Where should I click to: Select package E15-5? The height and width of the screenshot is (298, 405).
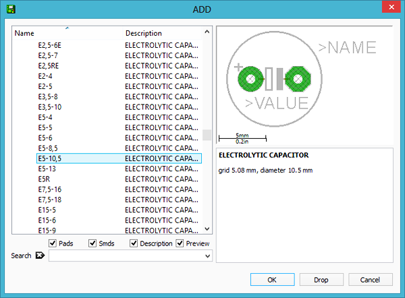[x=119, y=210]
